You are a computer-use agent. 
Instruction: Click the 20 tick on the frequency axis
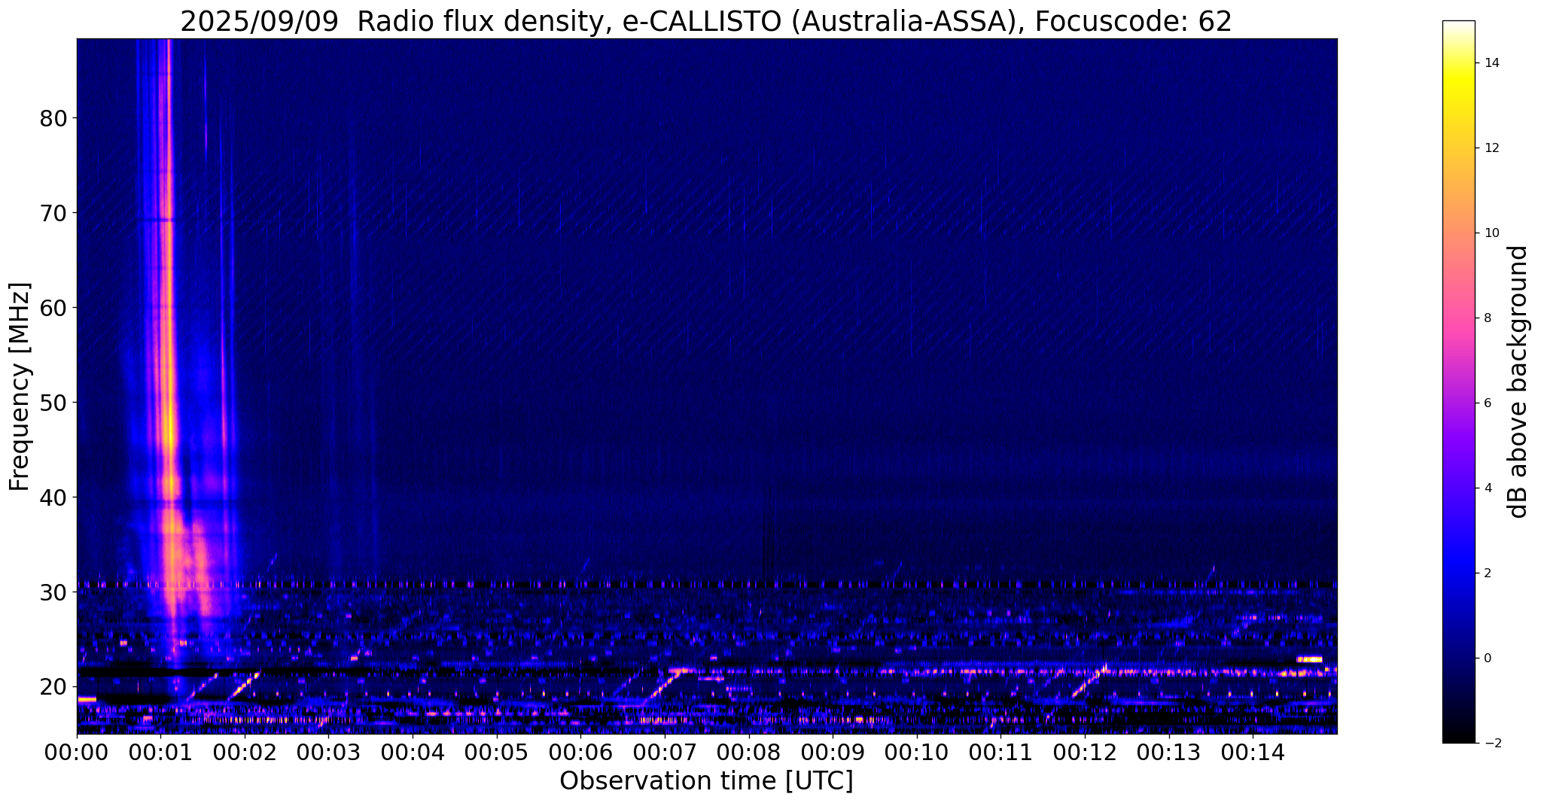pyautogui.click(x=52, y=687)
